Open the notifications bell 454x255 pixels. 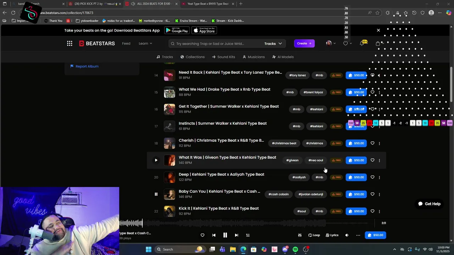pos(362,43)
